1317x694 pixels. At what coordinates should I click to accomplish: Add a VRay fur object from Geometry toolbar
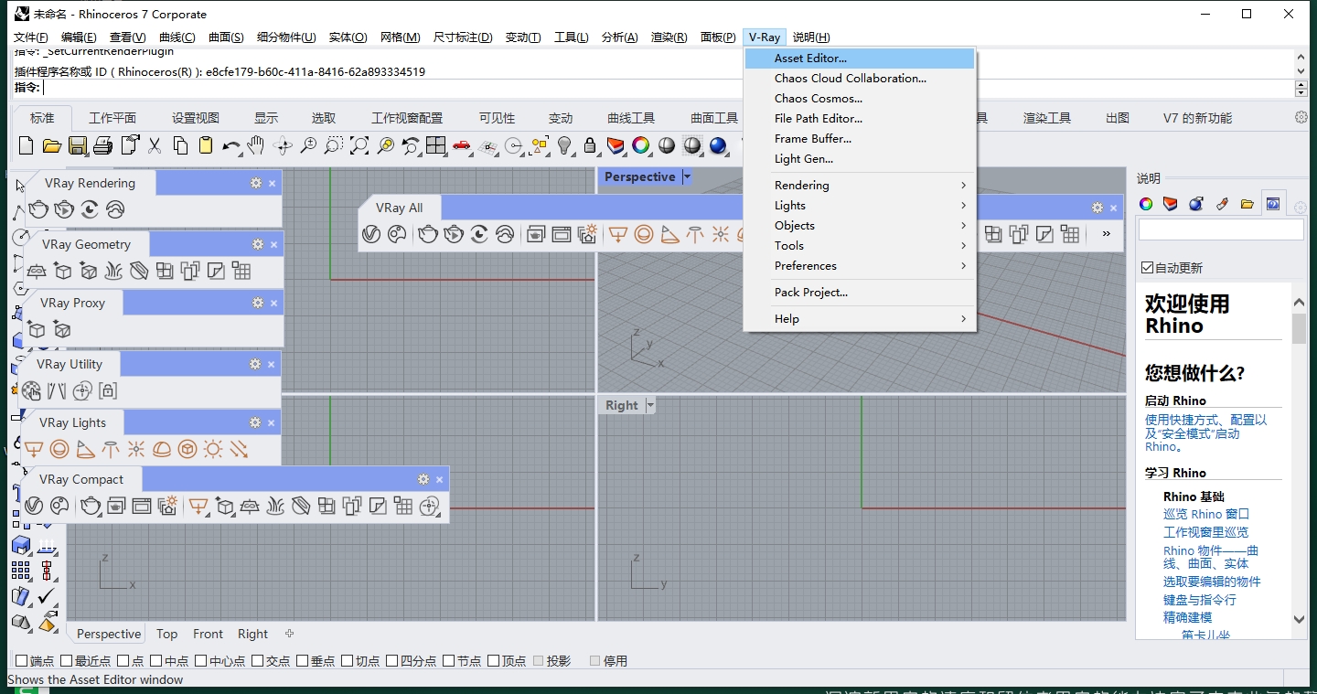pyautogui.click(x=114, y=271)
